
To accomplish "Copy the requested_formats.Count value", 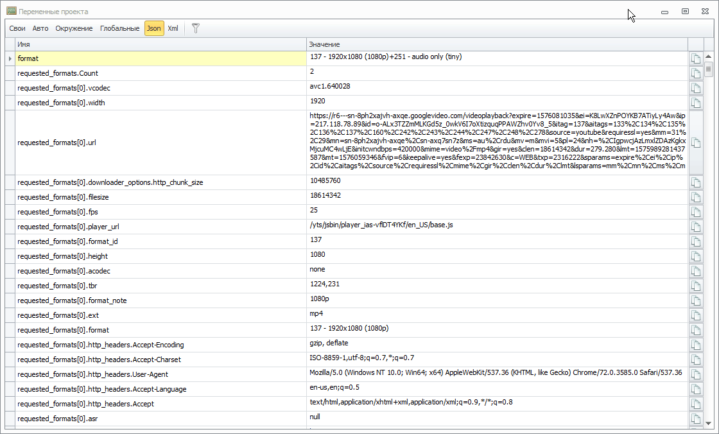I will pyautogui.click(x=695, y=73).
